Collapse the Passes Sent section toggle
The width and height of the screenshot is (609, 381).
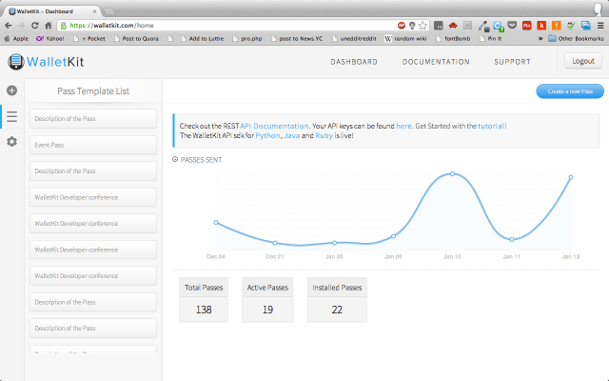pyautogui.click(x=175, y=159)
